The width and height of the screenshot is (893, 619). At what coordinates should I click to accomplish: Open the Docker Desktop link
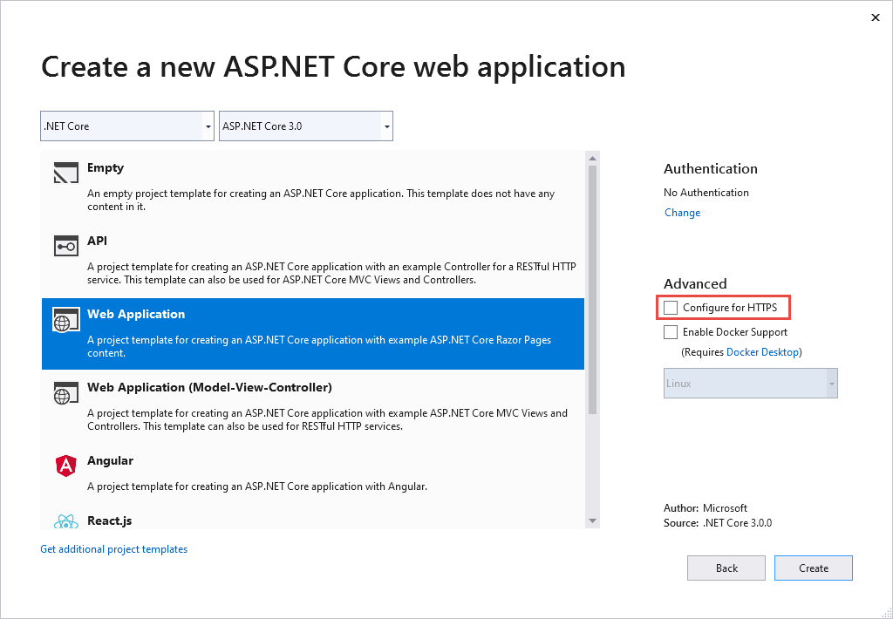pos(762,352)
